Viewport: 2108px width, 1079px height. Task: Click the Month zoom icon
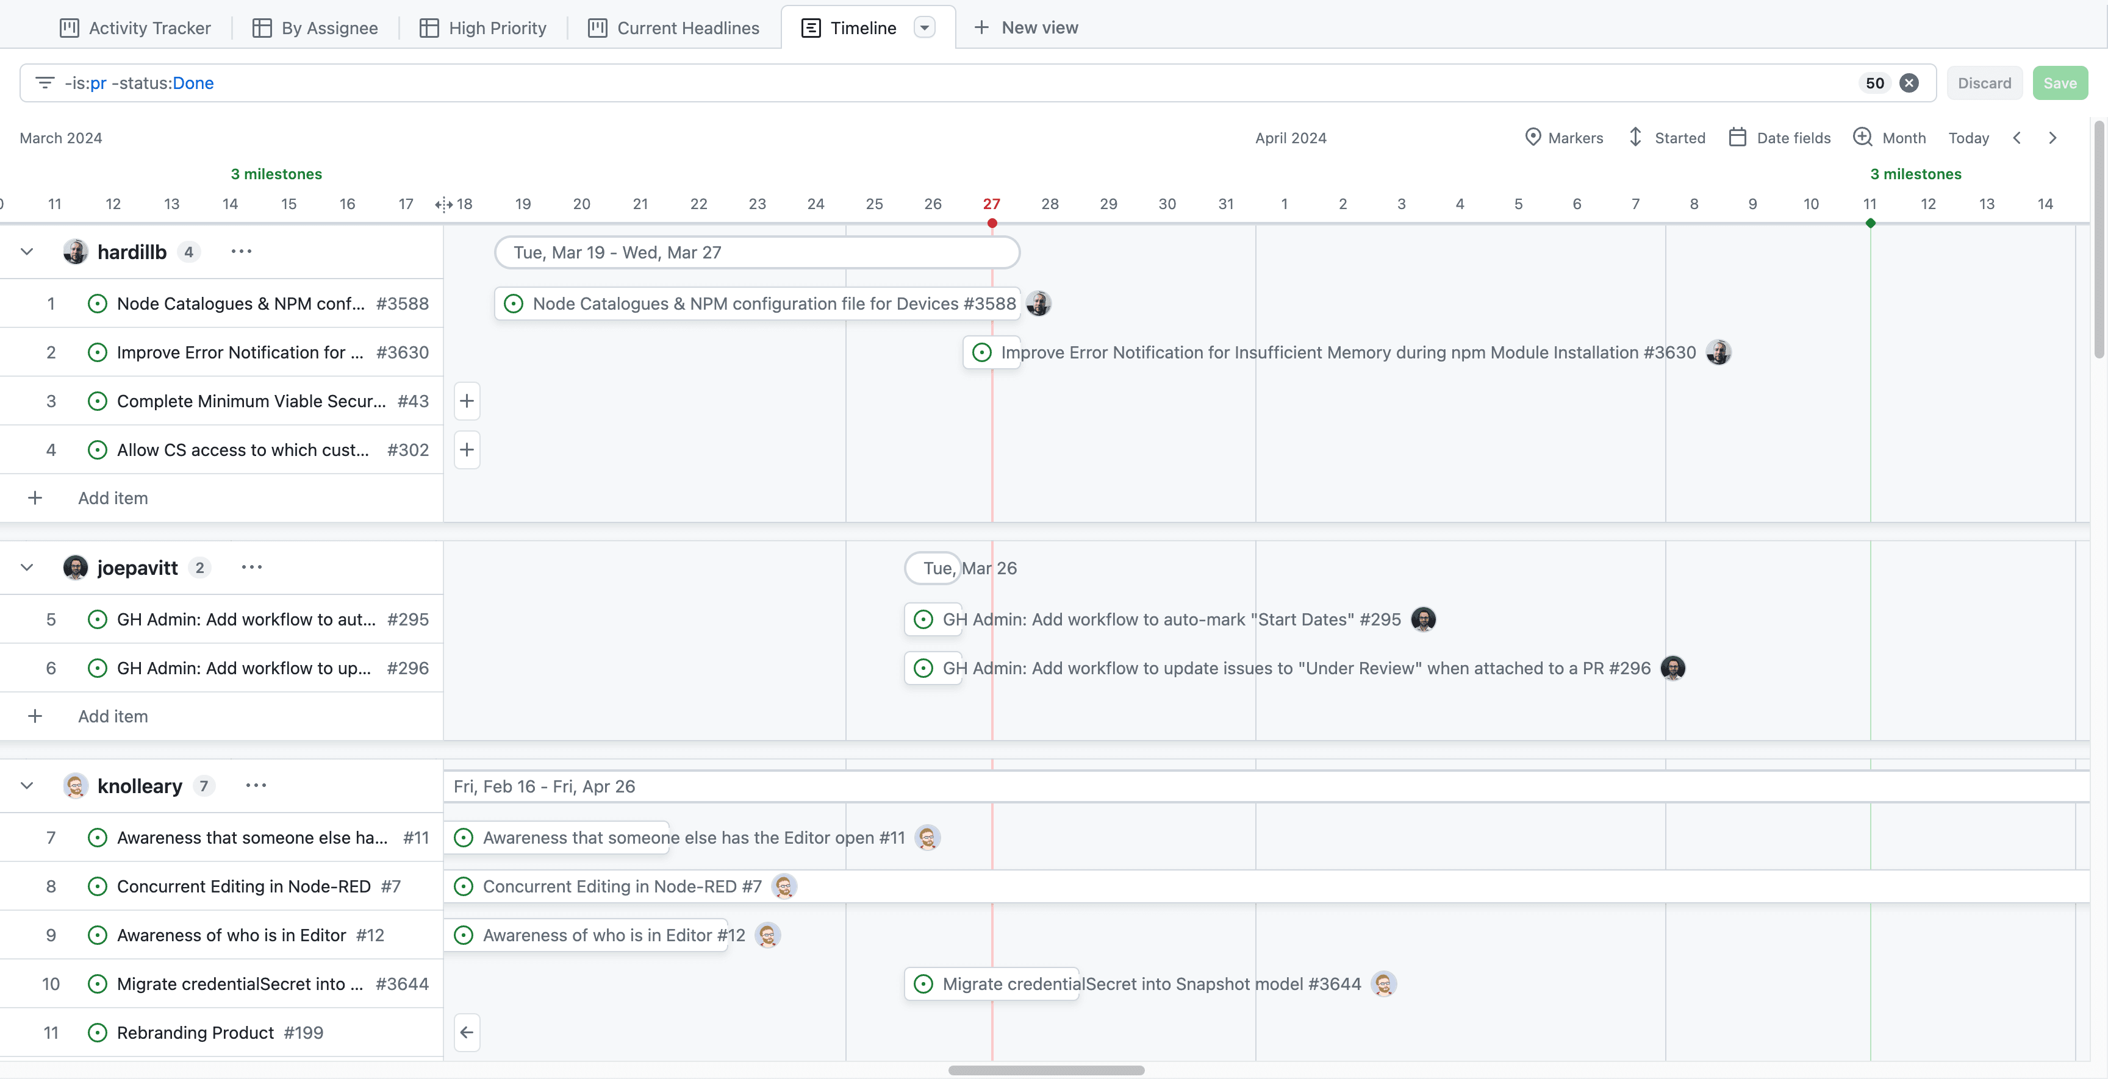(x=1864, y=137)
